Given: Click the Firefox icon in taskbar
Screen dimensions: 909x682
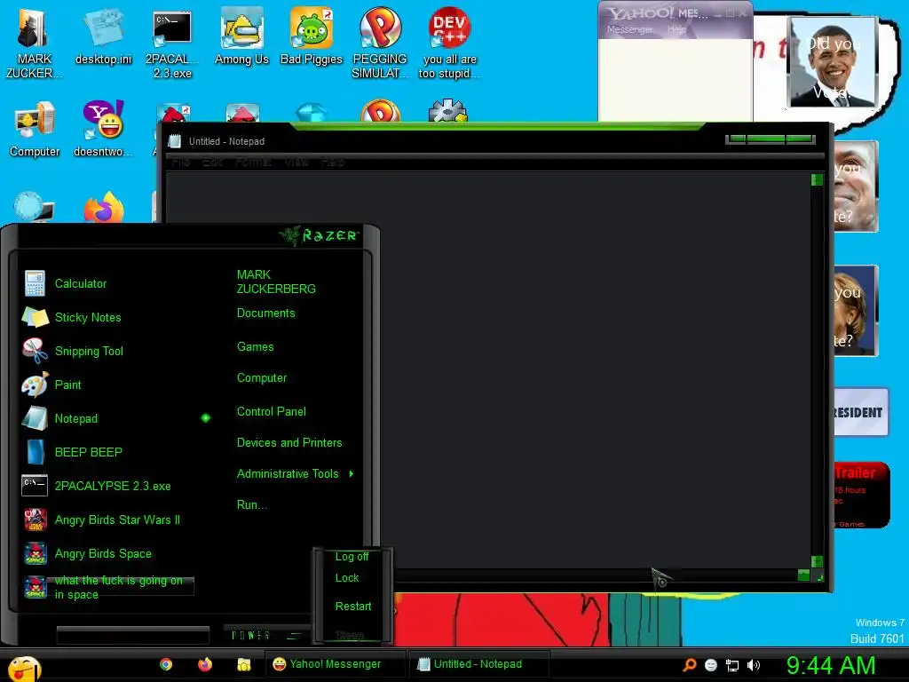Looking at the screenshot, I should tap(205, 664).
